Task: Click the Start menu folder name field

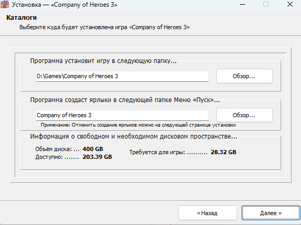Action: pos(122,115)
